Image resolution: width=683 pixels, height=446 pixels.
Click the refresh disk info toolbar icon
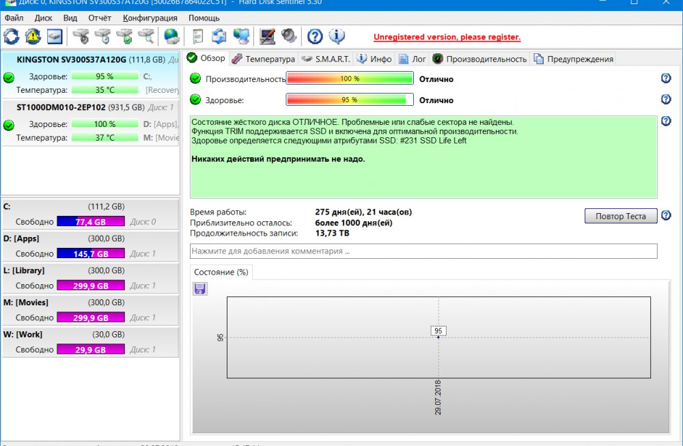click(x=12, y=36)
